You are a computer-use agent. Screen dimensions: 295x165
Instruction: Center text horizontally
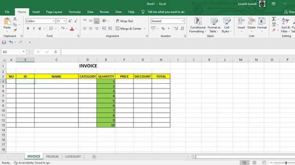91,28
